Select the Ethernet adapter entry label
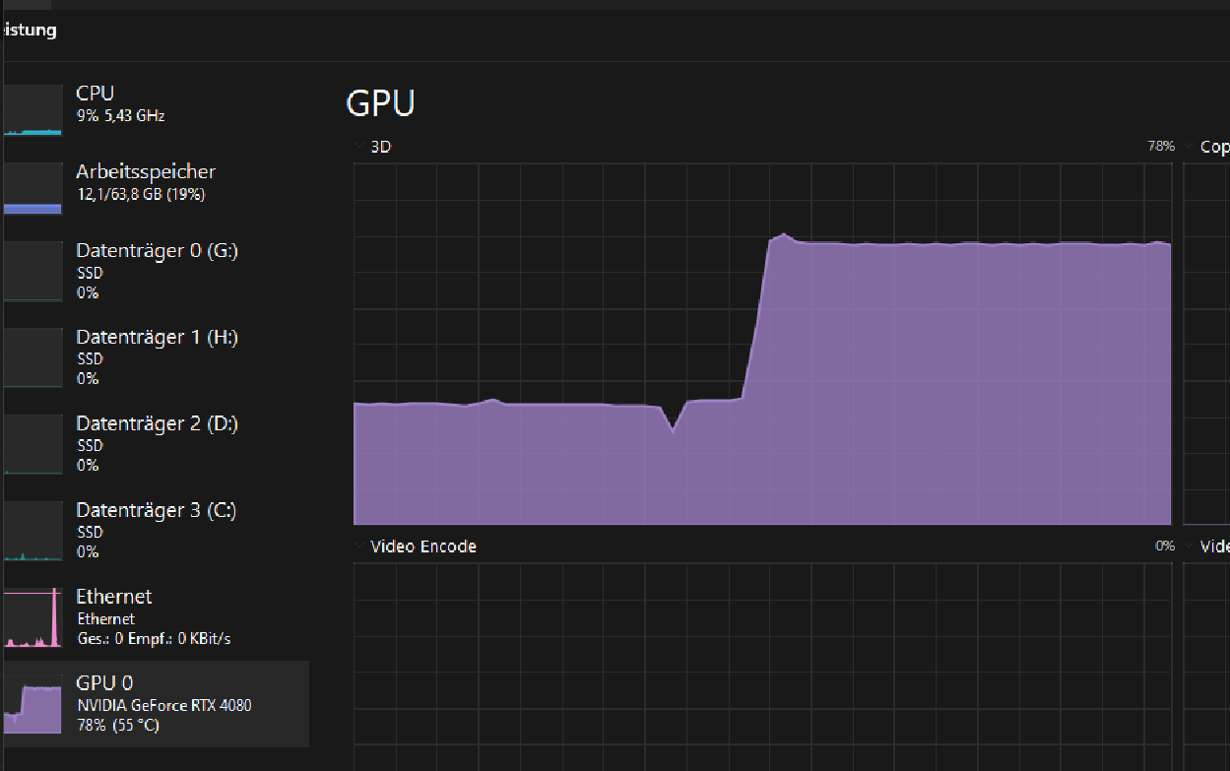 point(114,598)
